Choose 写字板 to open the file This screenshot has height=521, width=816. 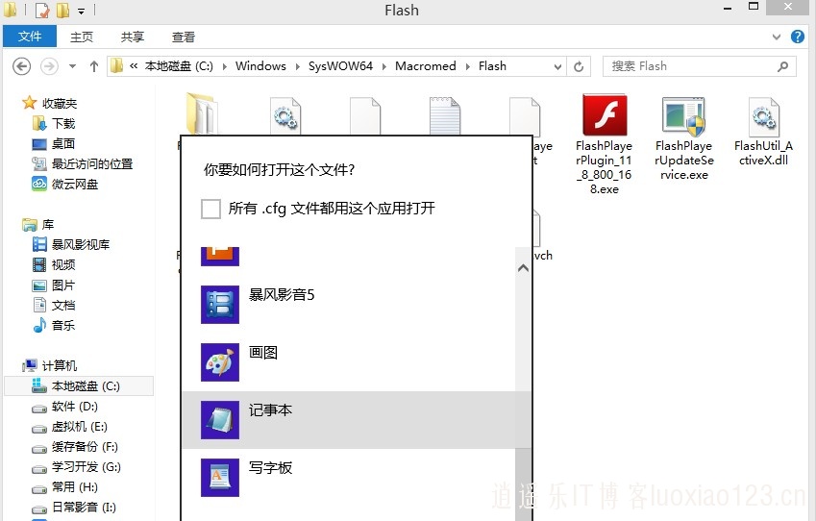pos(349,478)
